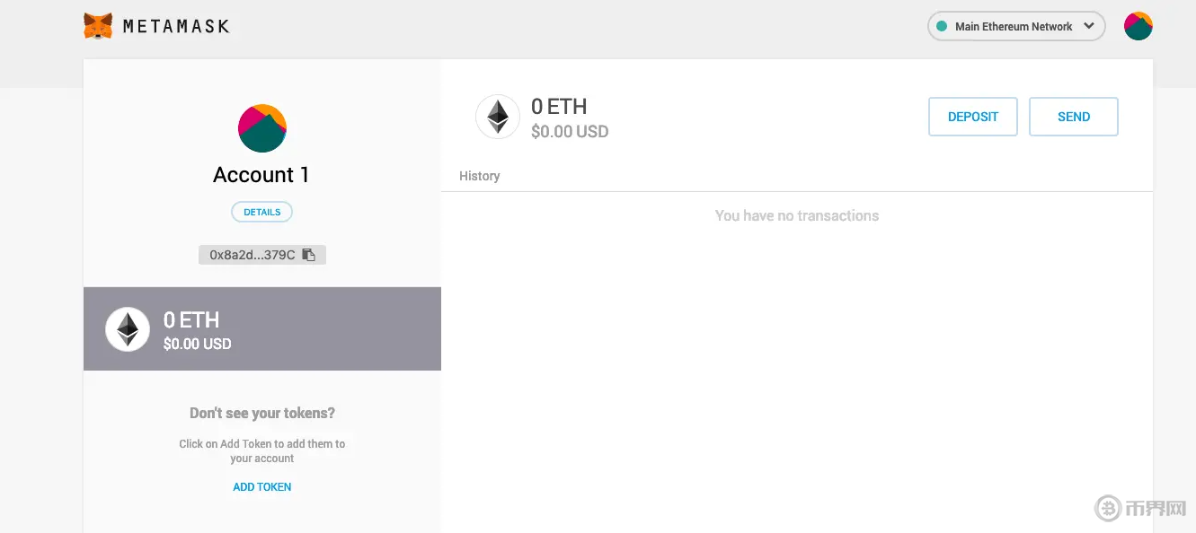Open the Main Ethereum Network selector
This screenshot has height=533, width=1196.
point(1015,26)
